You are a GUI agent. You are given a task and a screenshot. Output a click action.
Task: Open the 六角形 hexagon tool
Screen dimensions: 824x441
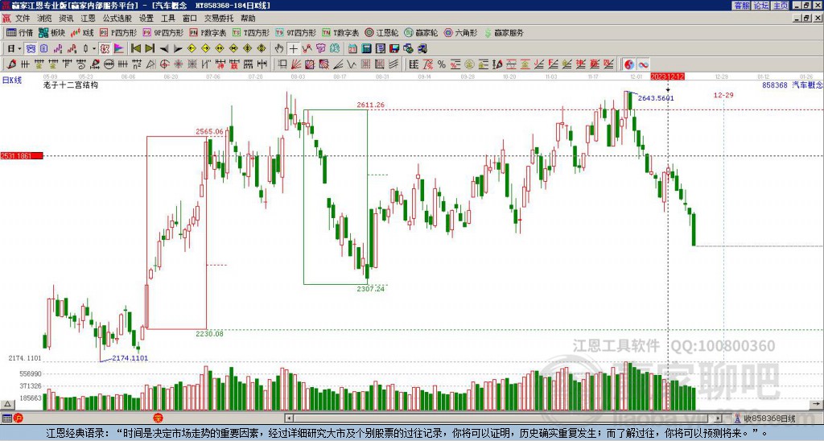click(461, 32)
